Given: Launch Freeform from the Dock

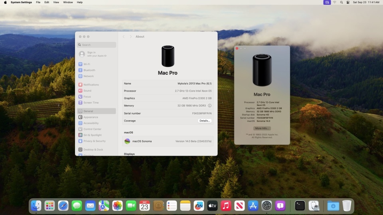Looking at the screenshot, I should 199,206.
